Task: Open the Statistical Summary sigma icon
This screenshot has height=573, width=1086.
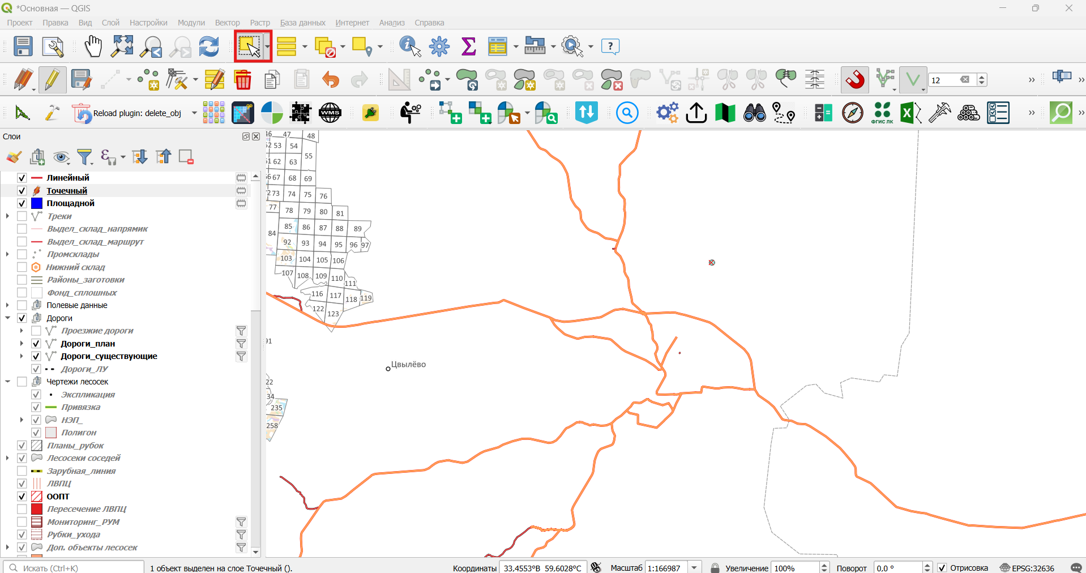Action: (469, 46)
